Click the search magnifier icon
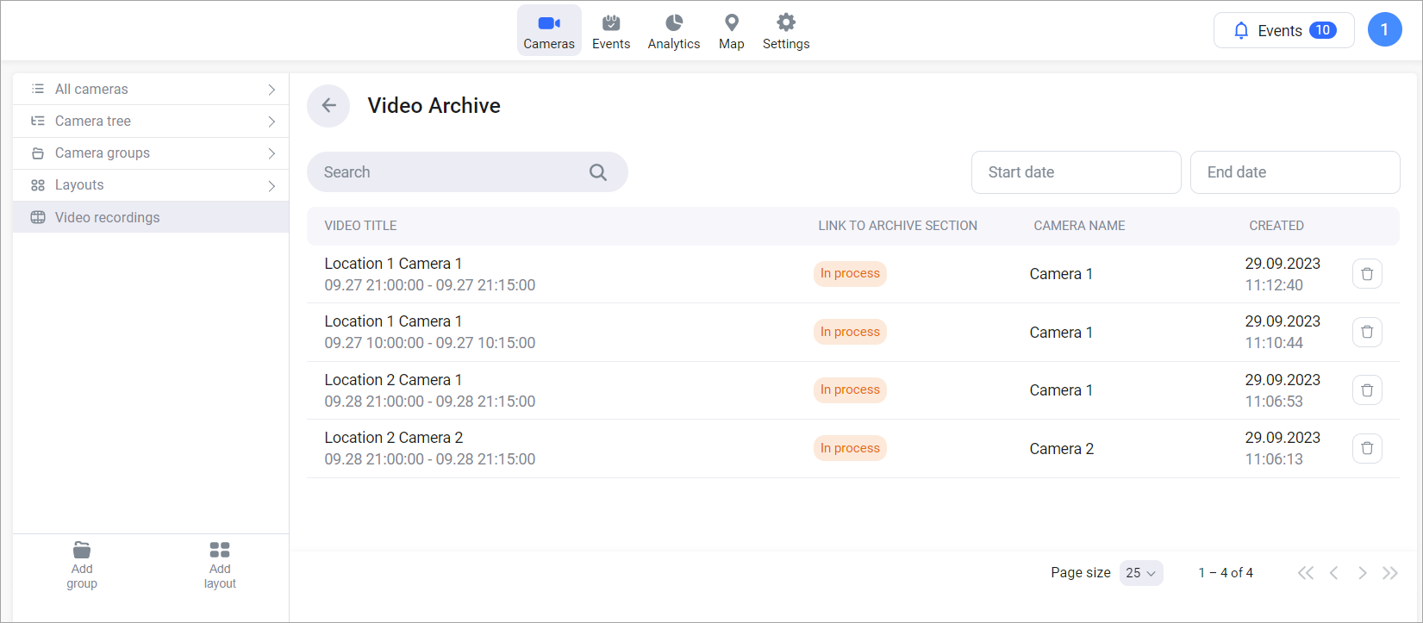 597,172
